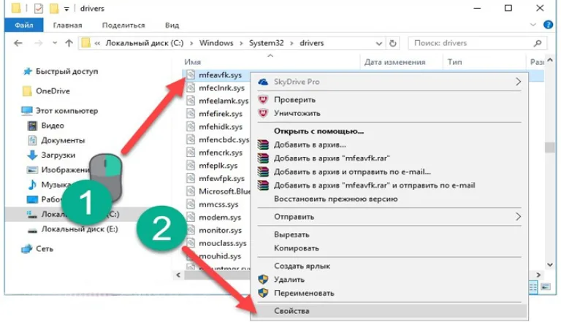561x322 pixels.
Task: Select the mfefirek.sys file
Action: click(x=221, y=114)
